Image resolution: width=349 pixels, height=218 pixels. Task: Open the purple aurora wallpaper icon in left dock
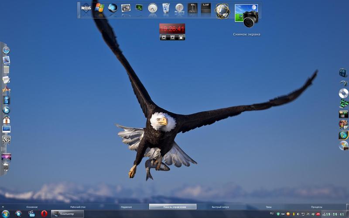6,157
